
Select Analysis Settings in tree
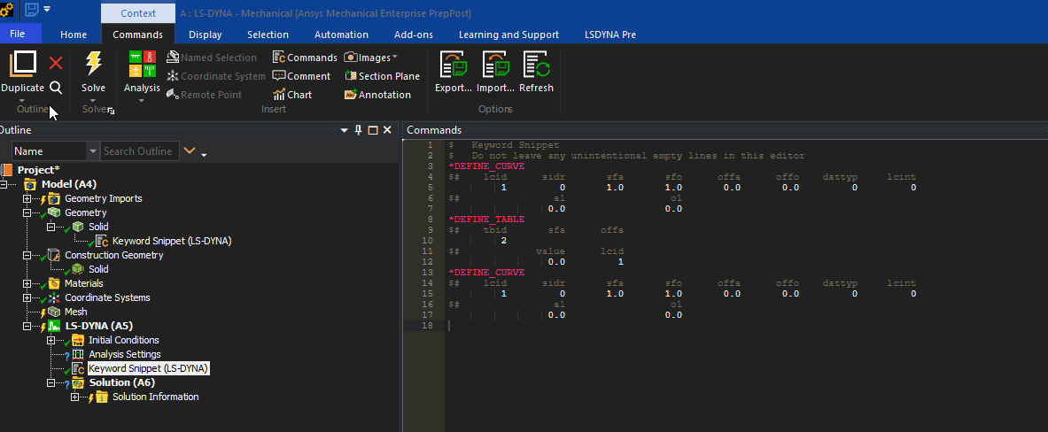(x=124, y=355)
